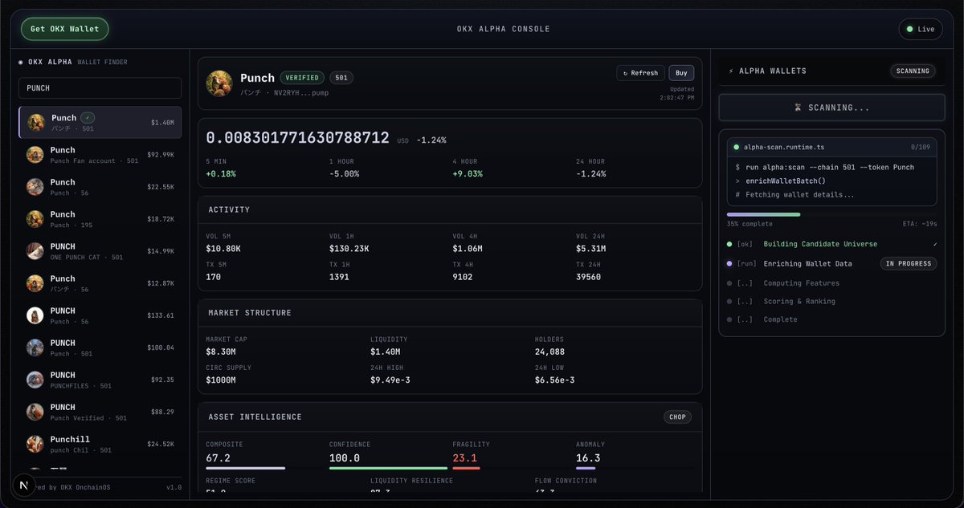This screenshot has height=508, width=964.
Task: Click the Get OKX Wallet button
Action: 65,29
